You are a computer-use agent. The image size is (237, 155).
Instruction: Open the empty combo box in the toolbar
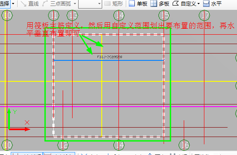pos(90,4)
